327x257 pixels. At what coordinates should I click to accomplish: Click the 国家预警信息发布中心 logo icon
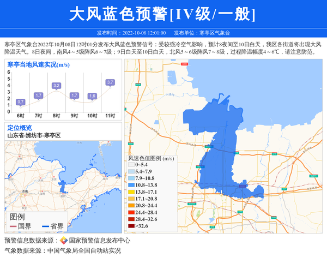point(63,240)
